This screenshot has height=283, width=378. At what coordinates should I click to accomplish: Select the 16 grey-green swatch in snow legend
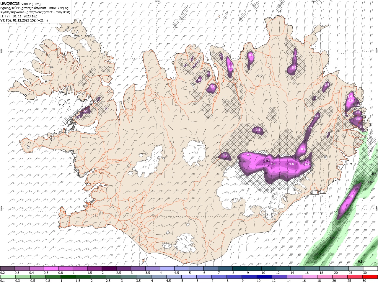[x=312, y=269]
